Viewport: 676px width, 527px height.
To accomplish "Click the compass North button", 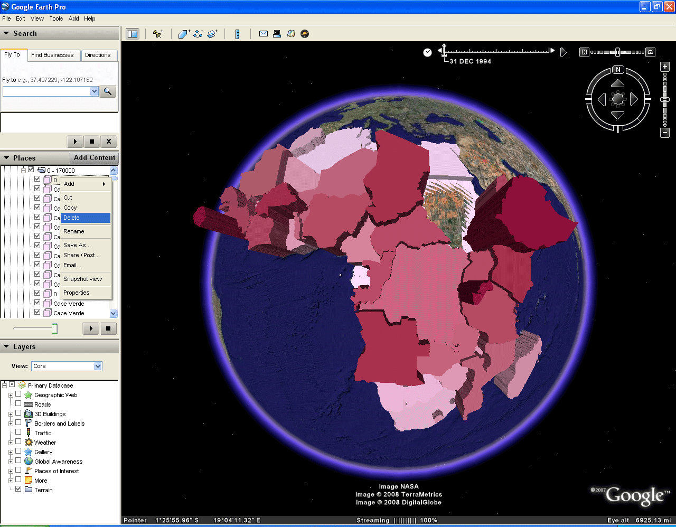I will 618,70.
